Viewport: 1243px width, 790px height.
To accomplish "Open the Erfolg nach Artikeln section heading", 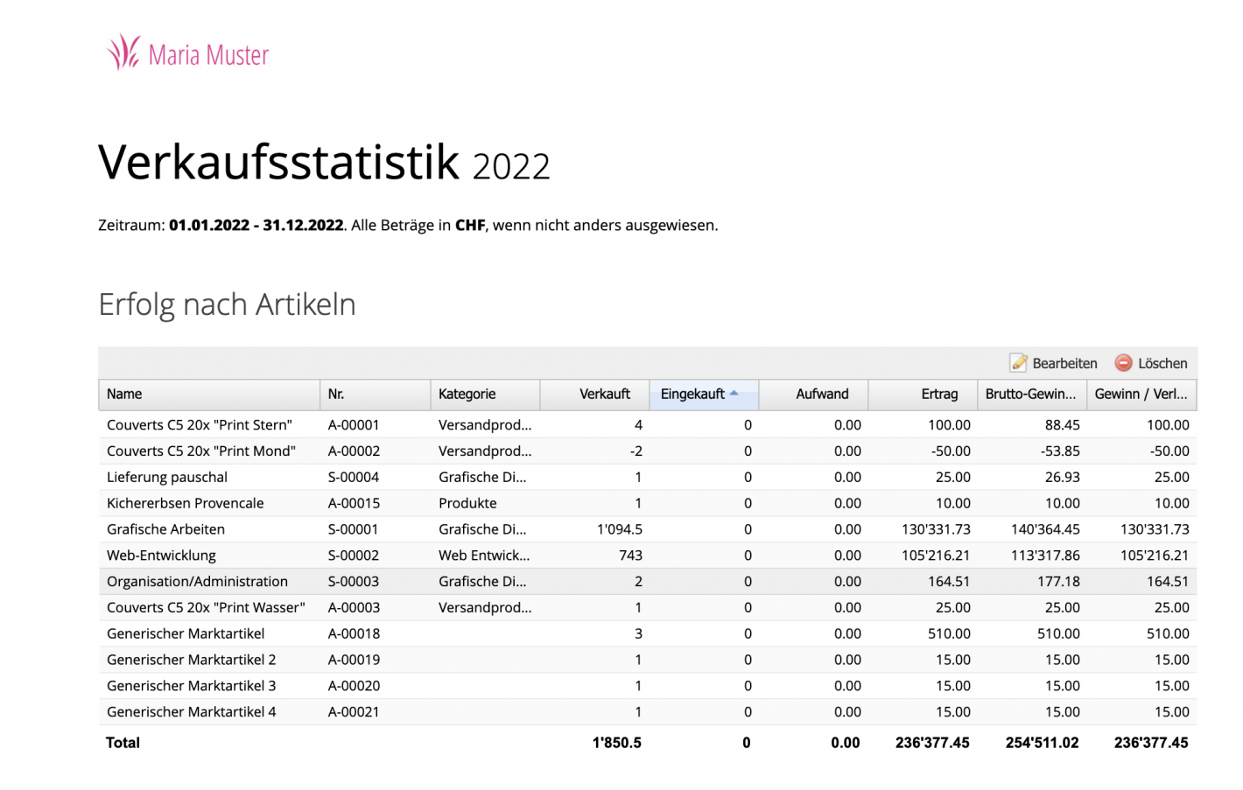I will 228,304.
